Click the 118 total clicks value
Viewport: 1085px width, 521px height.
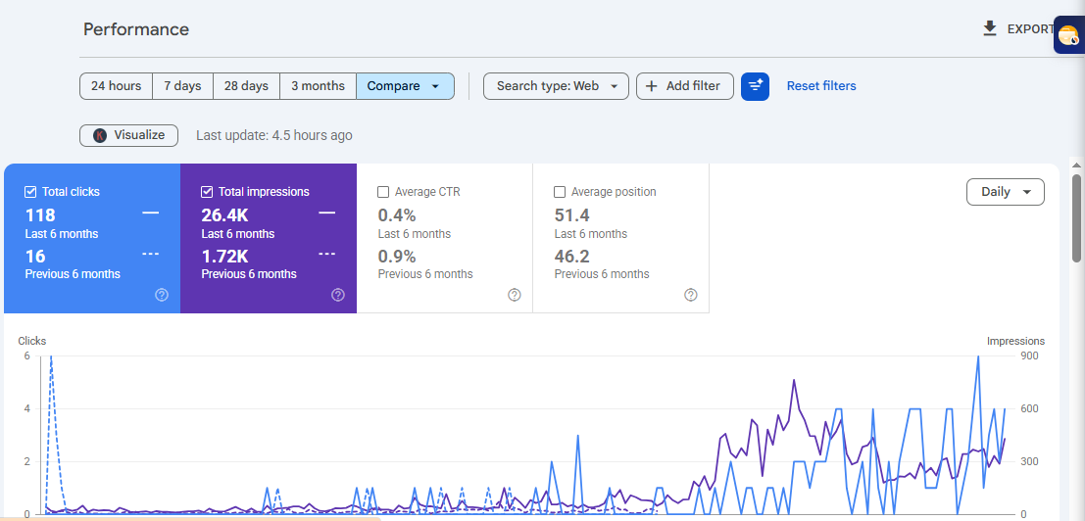pyautogui.click(x=40, y=214)
